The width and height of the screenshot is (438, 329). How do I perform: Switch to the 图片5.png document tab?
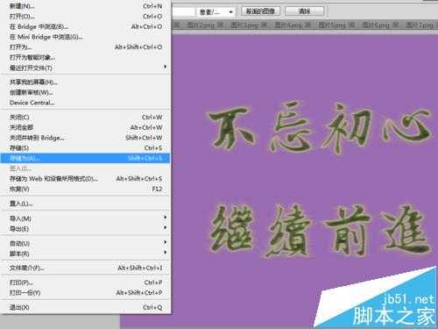point(332,25)
